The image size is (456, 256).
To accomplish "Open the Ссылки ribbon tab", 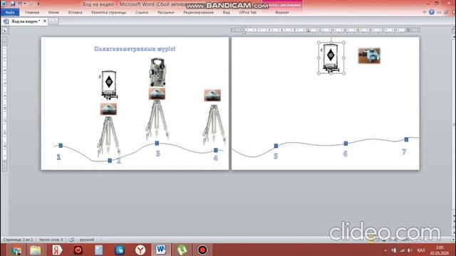I will 142,13.
